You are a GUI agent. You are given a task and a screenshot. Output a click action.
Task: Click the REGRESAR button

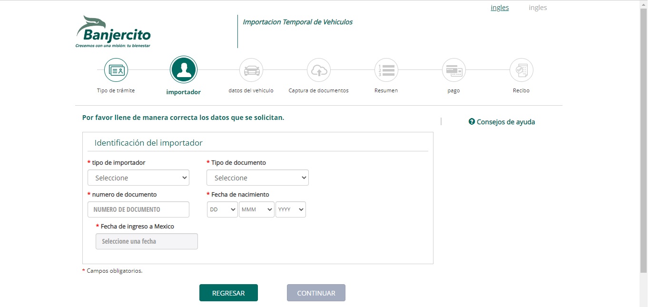coord(228,292)
